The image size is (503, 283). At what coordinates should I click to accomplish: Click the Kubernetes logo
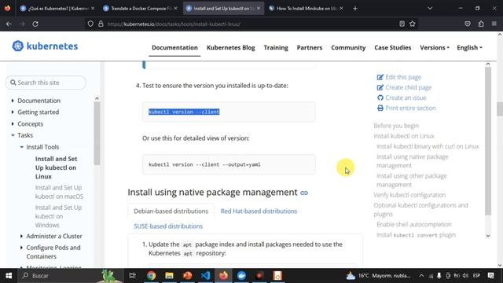[x=45, y=46]
